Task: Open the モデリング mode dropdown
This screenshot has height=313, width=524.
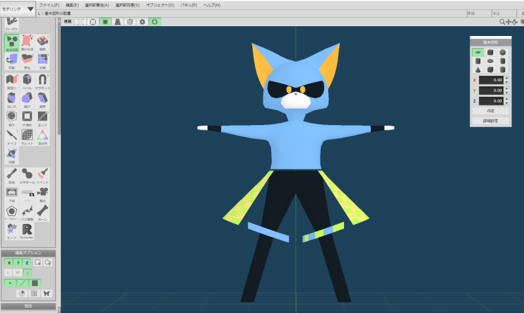Action: point(18,9)
